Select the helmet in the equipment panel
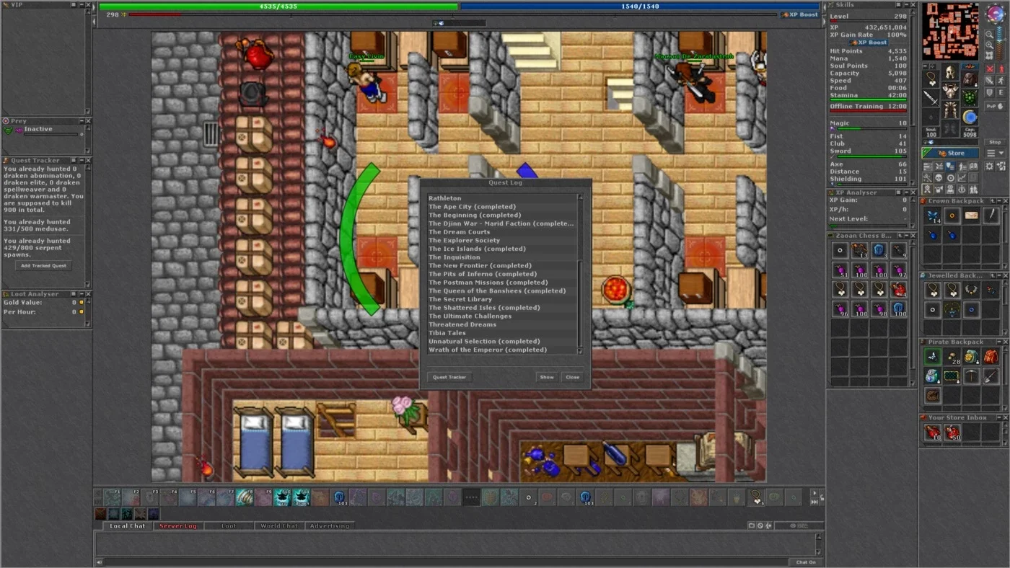The width and height of the screenshot is (1010, 568). 951,72
